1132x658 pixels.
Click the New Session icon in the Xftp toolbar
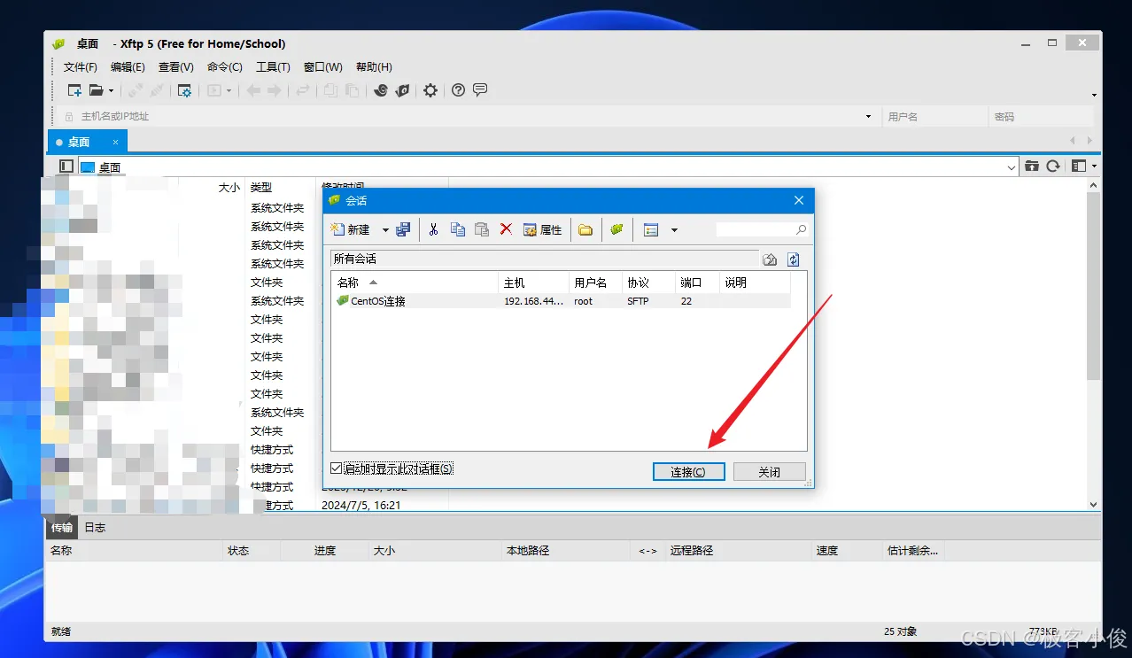[74, 90]
